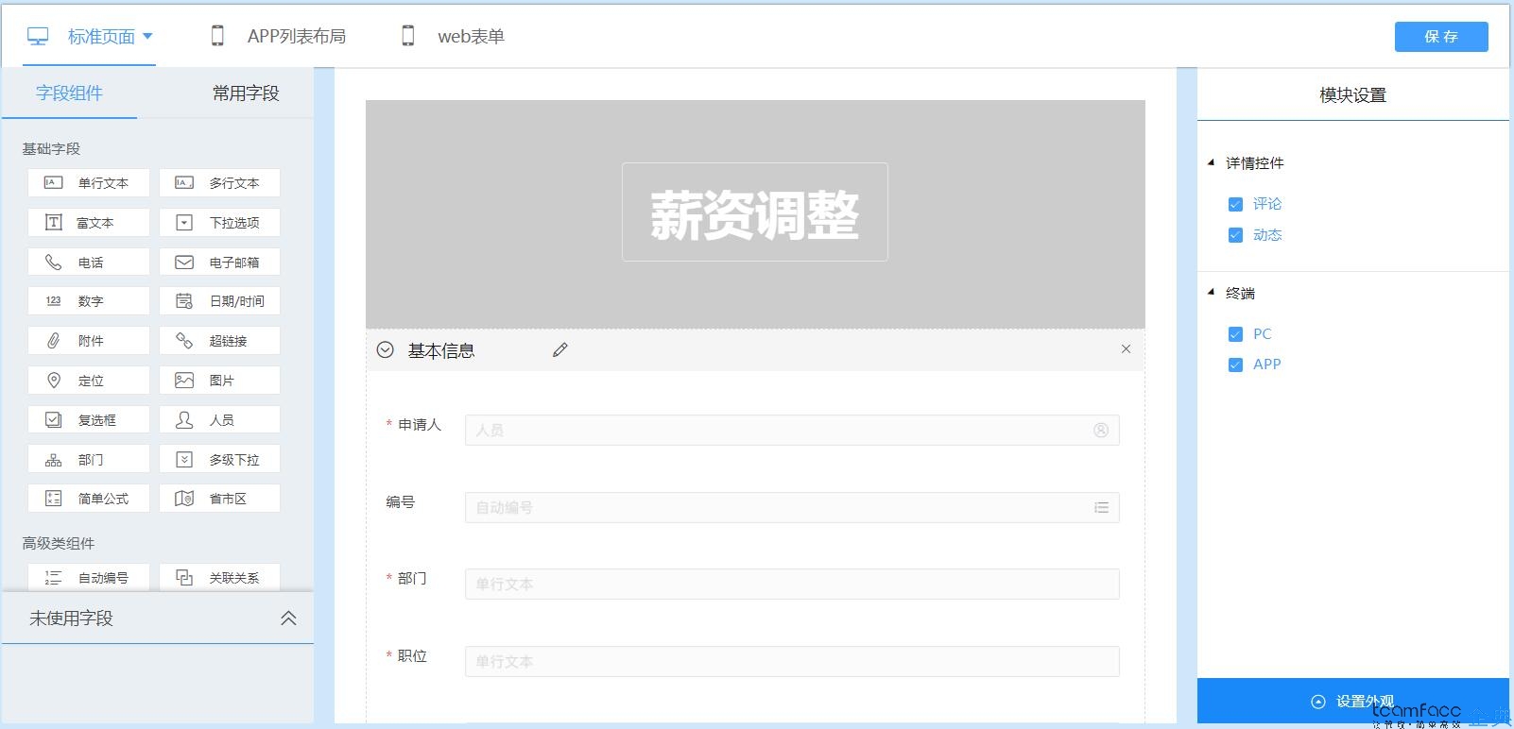
Task: Choose the 省市区 region component
Action: click(220, 499)
